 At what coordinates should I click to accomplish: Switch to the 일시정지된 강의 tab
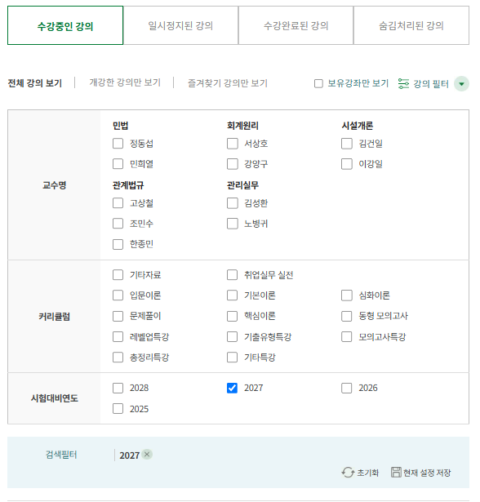[x=180, y=25]
